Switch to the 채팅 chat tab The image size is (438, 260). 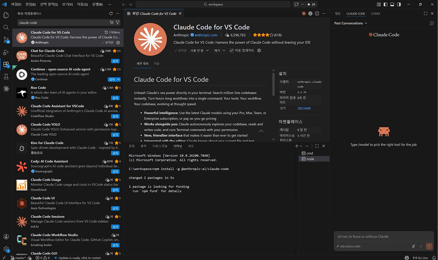[338, 14]
